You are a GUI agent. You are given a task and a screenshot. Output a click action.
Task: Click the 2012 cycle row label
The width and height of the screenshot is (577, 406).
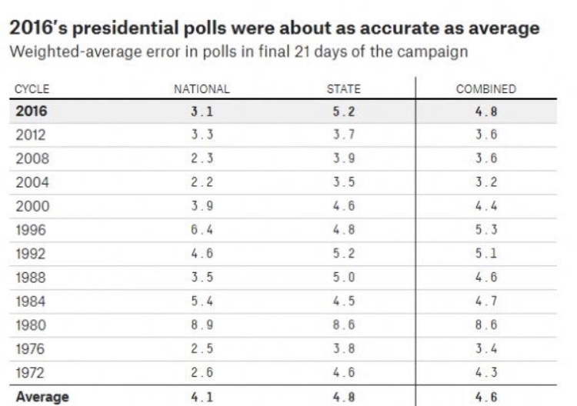[30, 135]
